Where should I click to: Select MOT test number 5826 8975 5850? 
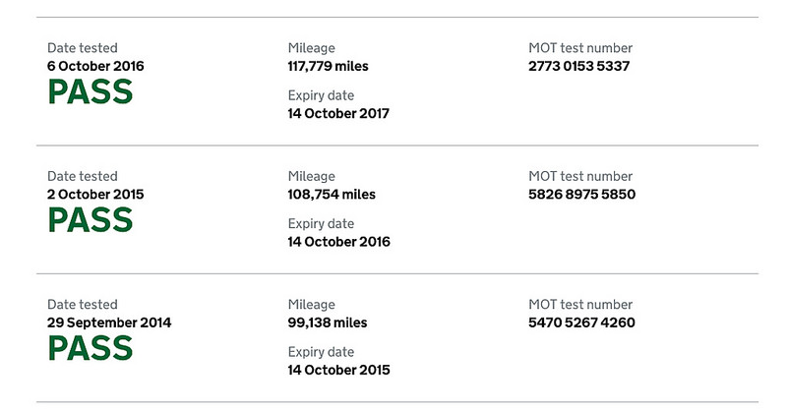coord(581,195)
